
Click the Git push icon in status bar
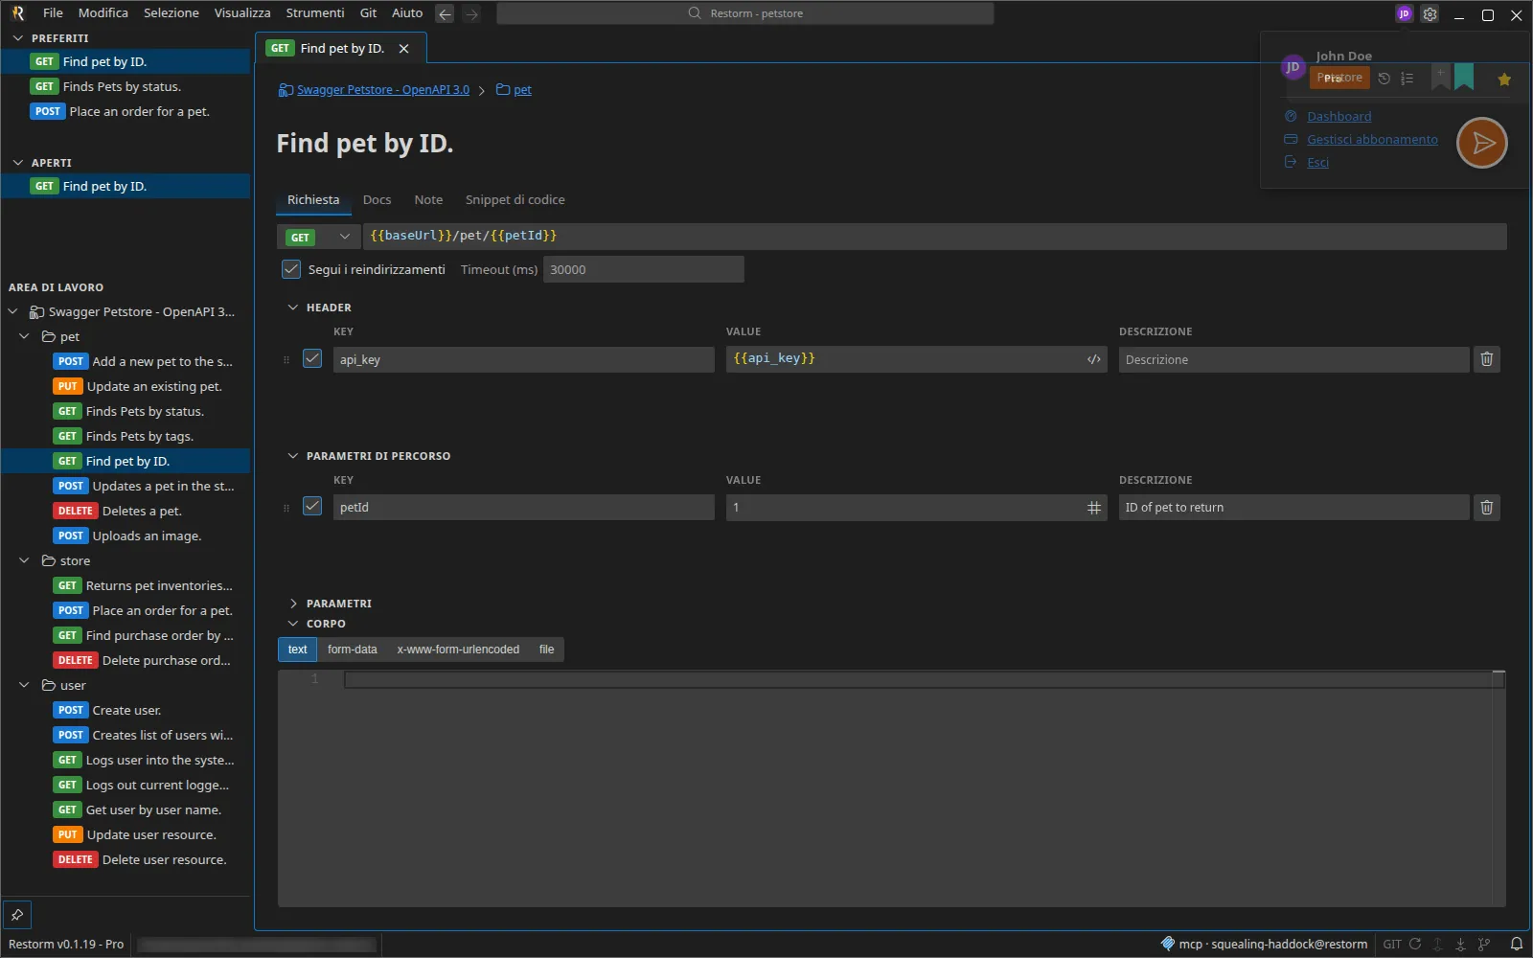pyautogui.click(x=1437, y=944)
